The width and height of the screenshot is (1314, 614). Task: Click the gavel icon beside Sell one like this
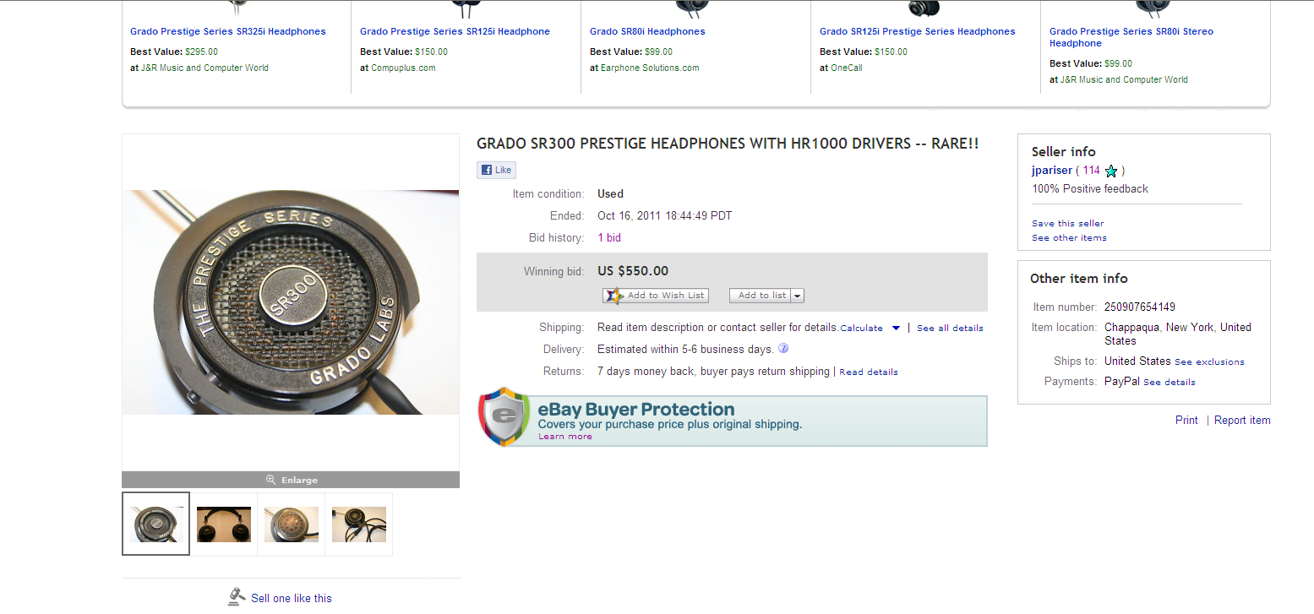(x=237, y=597)
